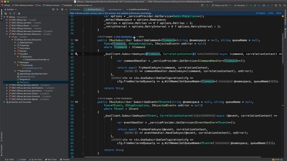The image size is (287, 161).
Task: Click the editor vertical scrollbar
Action: [x=283, y=48]
